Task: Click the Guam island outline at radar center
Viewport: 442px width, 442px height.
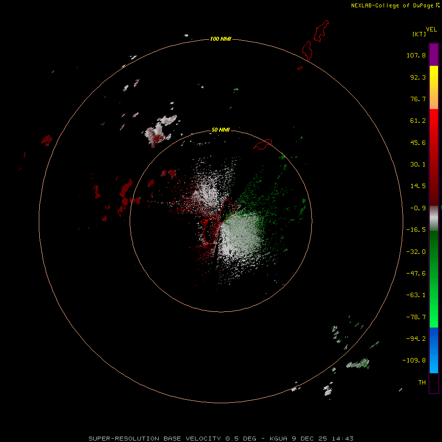Action: pos(219,221)
